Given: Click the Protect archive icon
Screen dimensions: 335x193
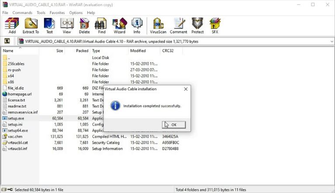Looking at the screenshot, I should 197,26.
